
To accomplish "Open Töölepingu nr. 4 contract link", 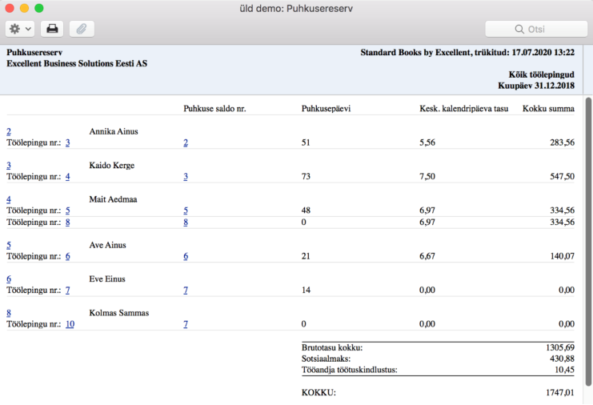I will pos(68,177).
